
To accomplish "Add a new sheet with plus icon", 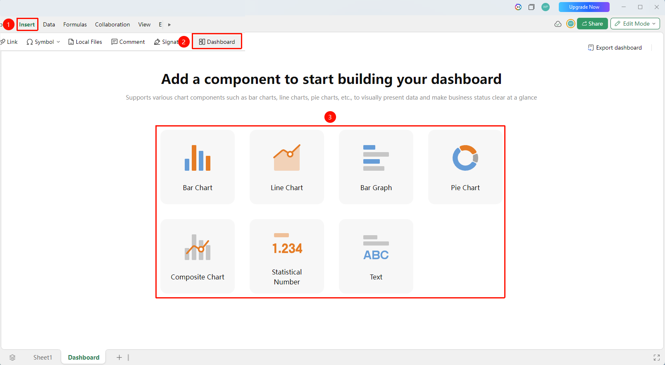I will click(119, 358).
